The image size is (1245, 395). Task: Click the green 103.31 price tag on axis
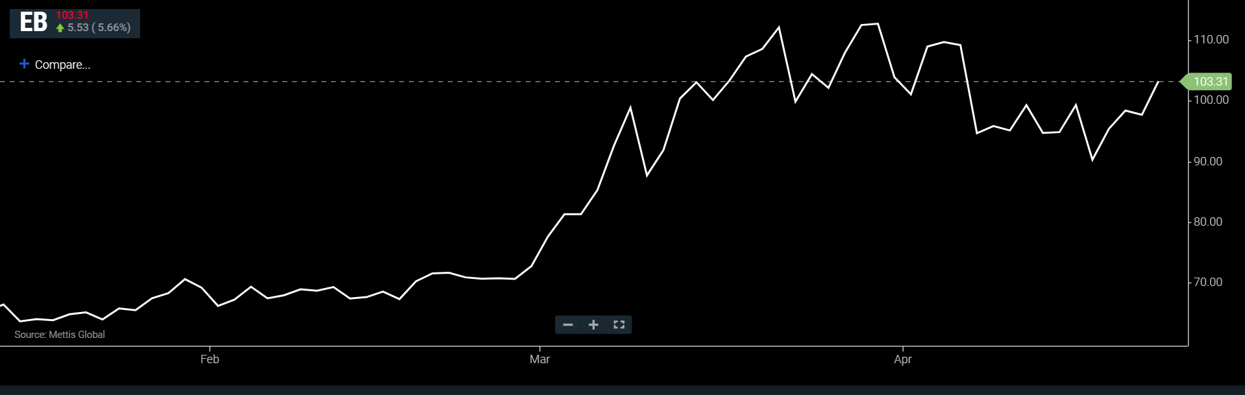tap(1209, 82)
